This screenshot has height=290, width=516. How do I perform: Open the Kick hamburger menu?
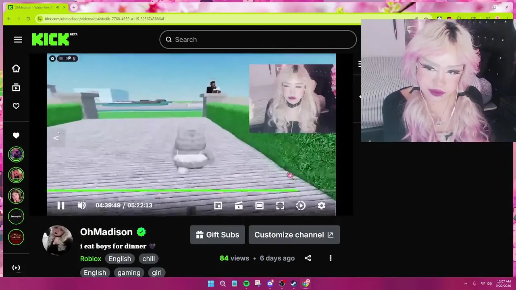pos(18,39)
